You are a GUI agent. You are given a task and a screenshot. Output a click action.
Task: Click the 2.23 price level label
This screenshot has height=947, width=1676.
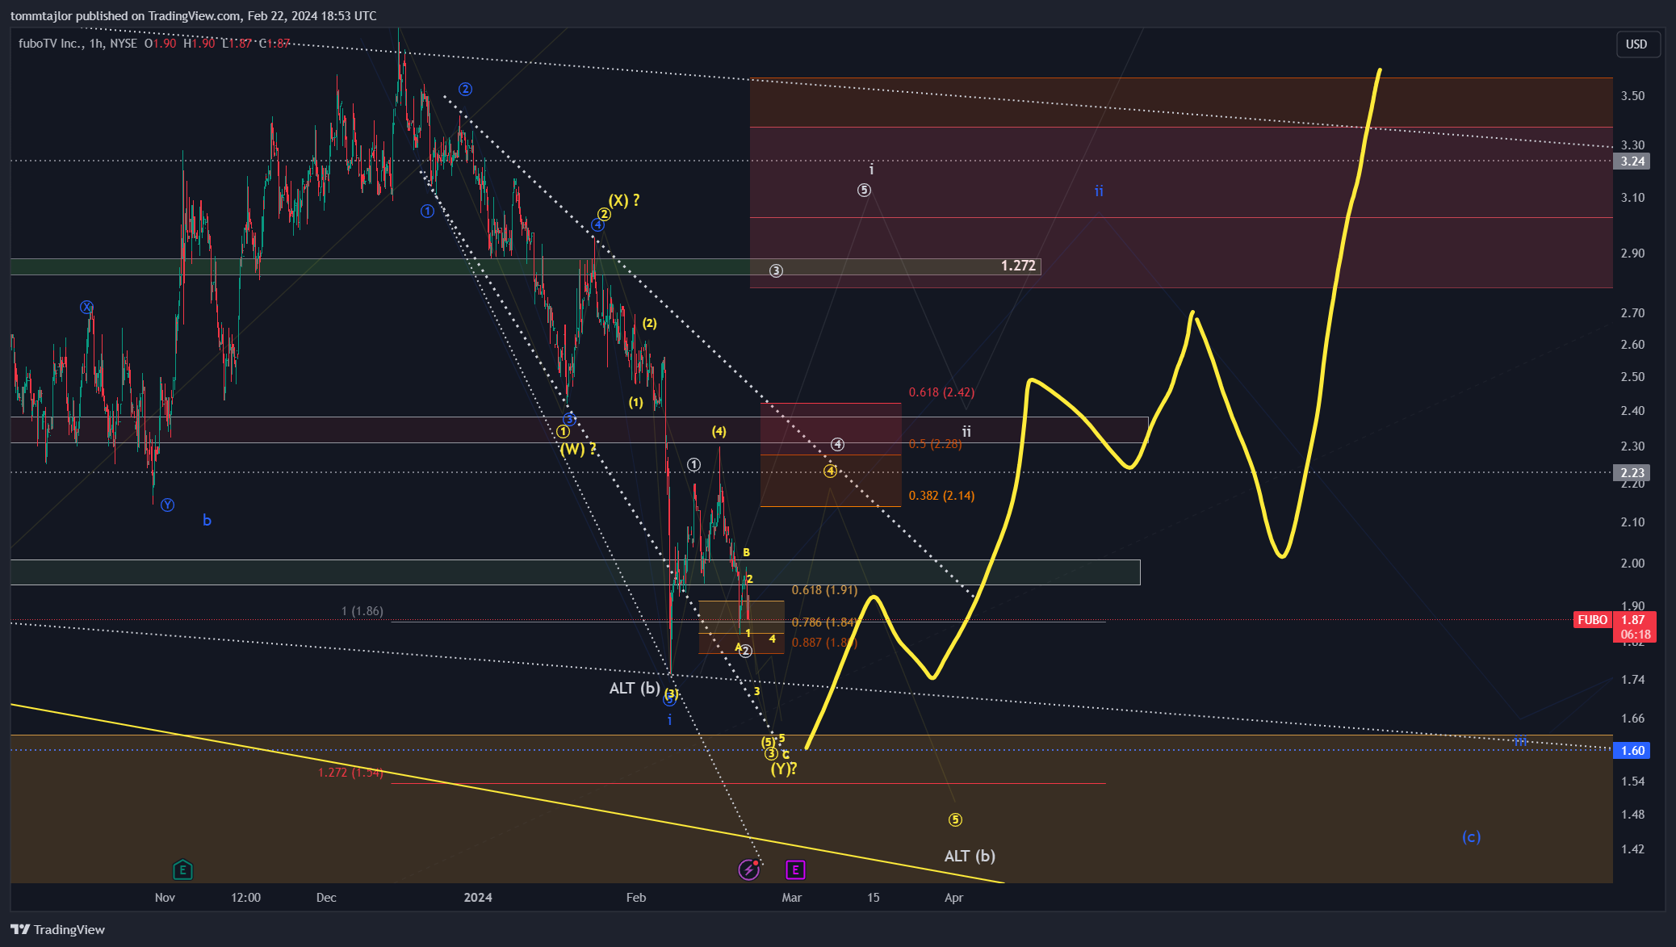tap(1632, 473)
